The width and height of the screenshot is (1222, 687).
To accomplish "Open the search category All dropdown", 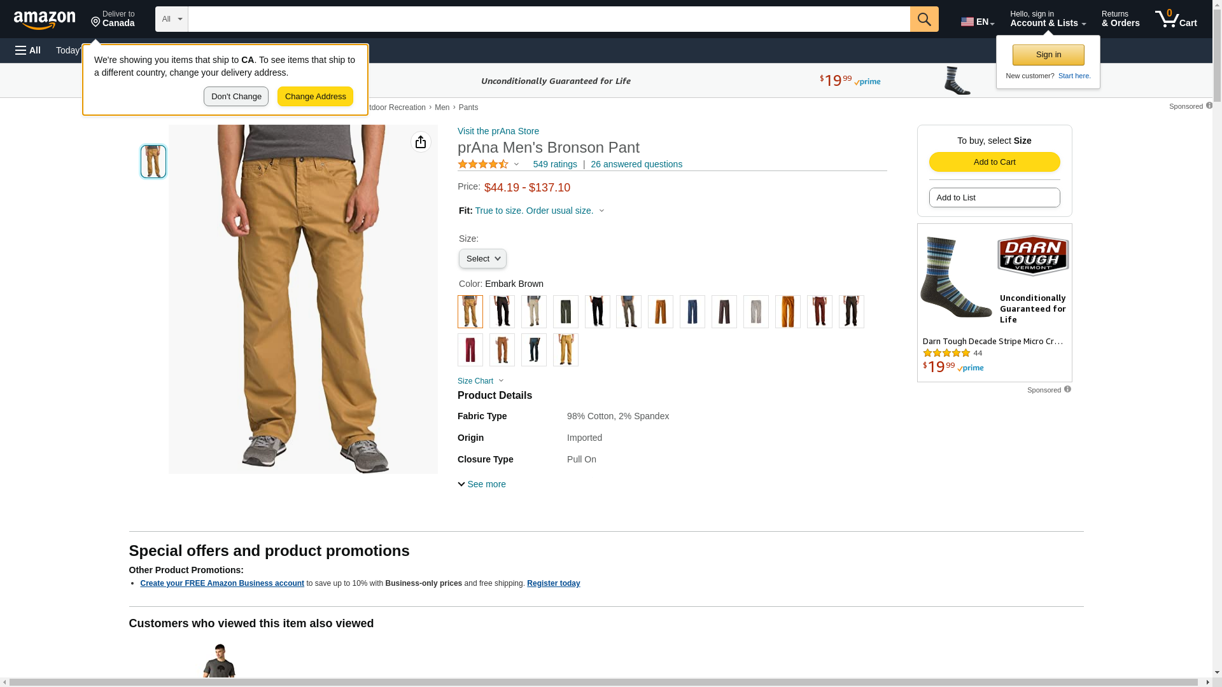I will (x=172, y=19).
